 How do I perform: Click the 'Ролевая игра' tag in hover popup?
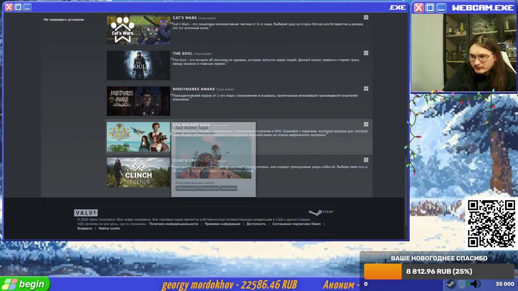(x=208, y=188)
